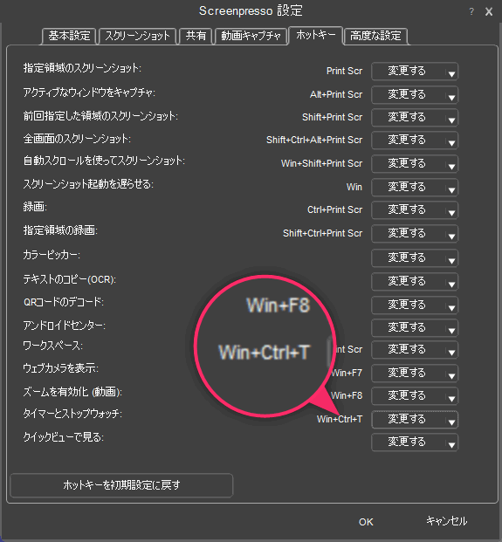
Task: Select the 動画キャプチャ tab
Action: pos(251,36)
